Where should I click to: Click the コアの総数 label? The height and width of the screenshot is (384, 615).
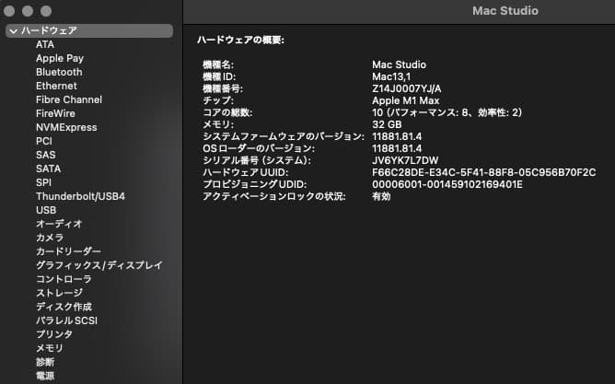click(x=227, y=113)
